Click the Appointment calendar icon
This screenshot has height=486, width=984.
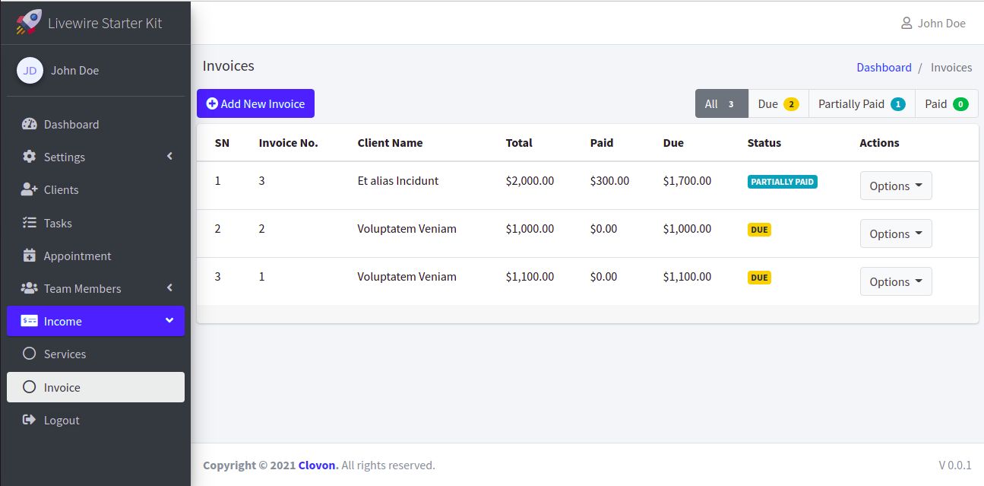(x=30, y=256)
